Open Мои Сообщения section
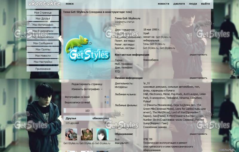 (43, 43)
